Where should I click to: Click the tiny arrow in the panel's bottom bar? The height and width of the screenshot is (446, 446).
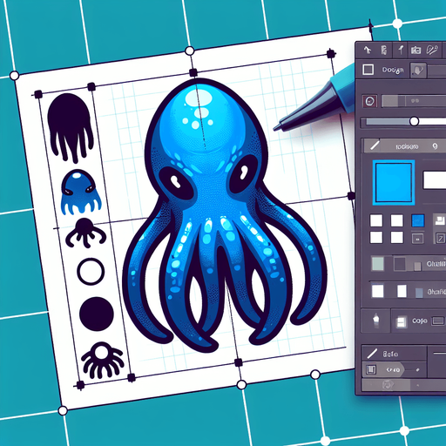[x=418, y=385]
